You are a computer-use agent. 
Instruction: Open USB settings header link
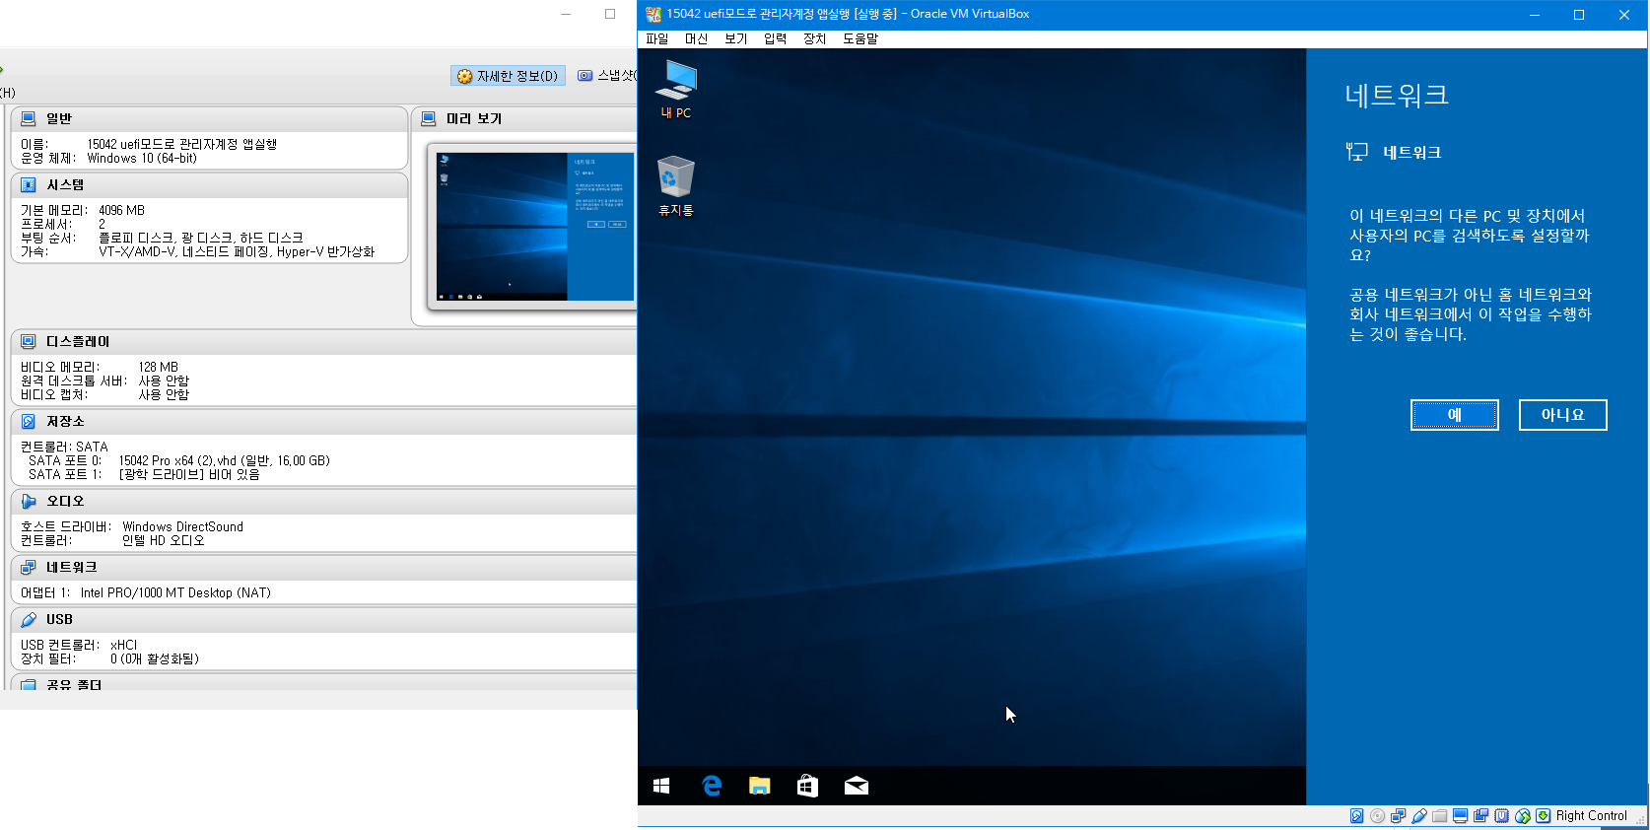coord(59,619)
